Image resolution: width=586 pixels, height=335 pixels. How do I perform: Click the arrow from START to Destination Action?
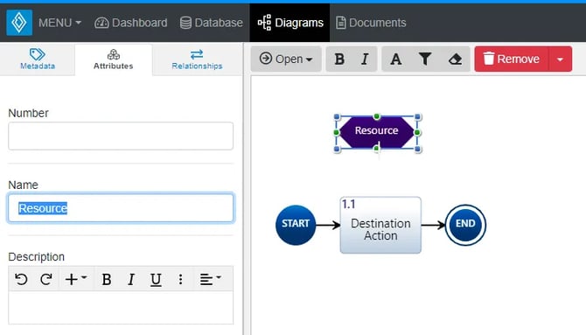pyautogui.click(x=328, y=225)
